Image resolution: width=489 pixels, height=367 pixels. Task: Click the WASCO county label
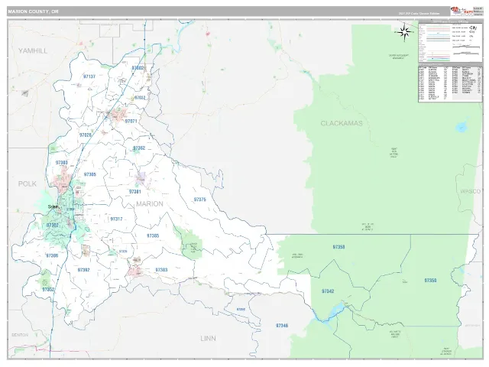coord(471,191)
